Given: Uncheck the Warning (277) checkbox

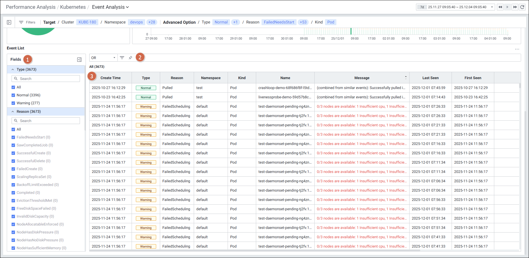Looking at the screenshot, I should pos(13,103).
